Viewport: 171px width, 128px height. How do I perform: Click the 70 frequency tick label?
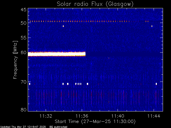[x=24, y=82]
